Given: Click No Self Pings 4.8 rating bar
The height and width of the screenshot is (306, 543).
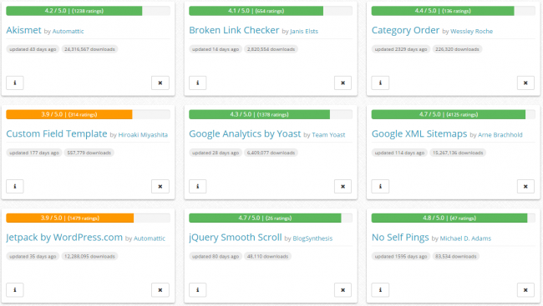Looking at the screenshot, I should [454, 218].
